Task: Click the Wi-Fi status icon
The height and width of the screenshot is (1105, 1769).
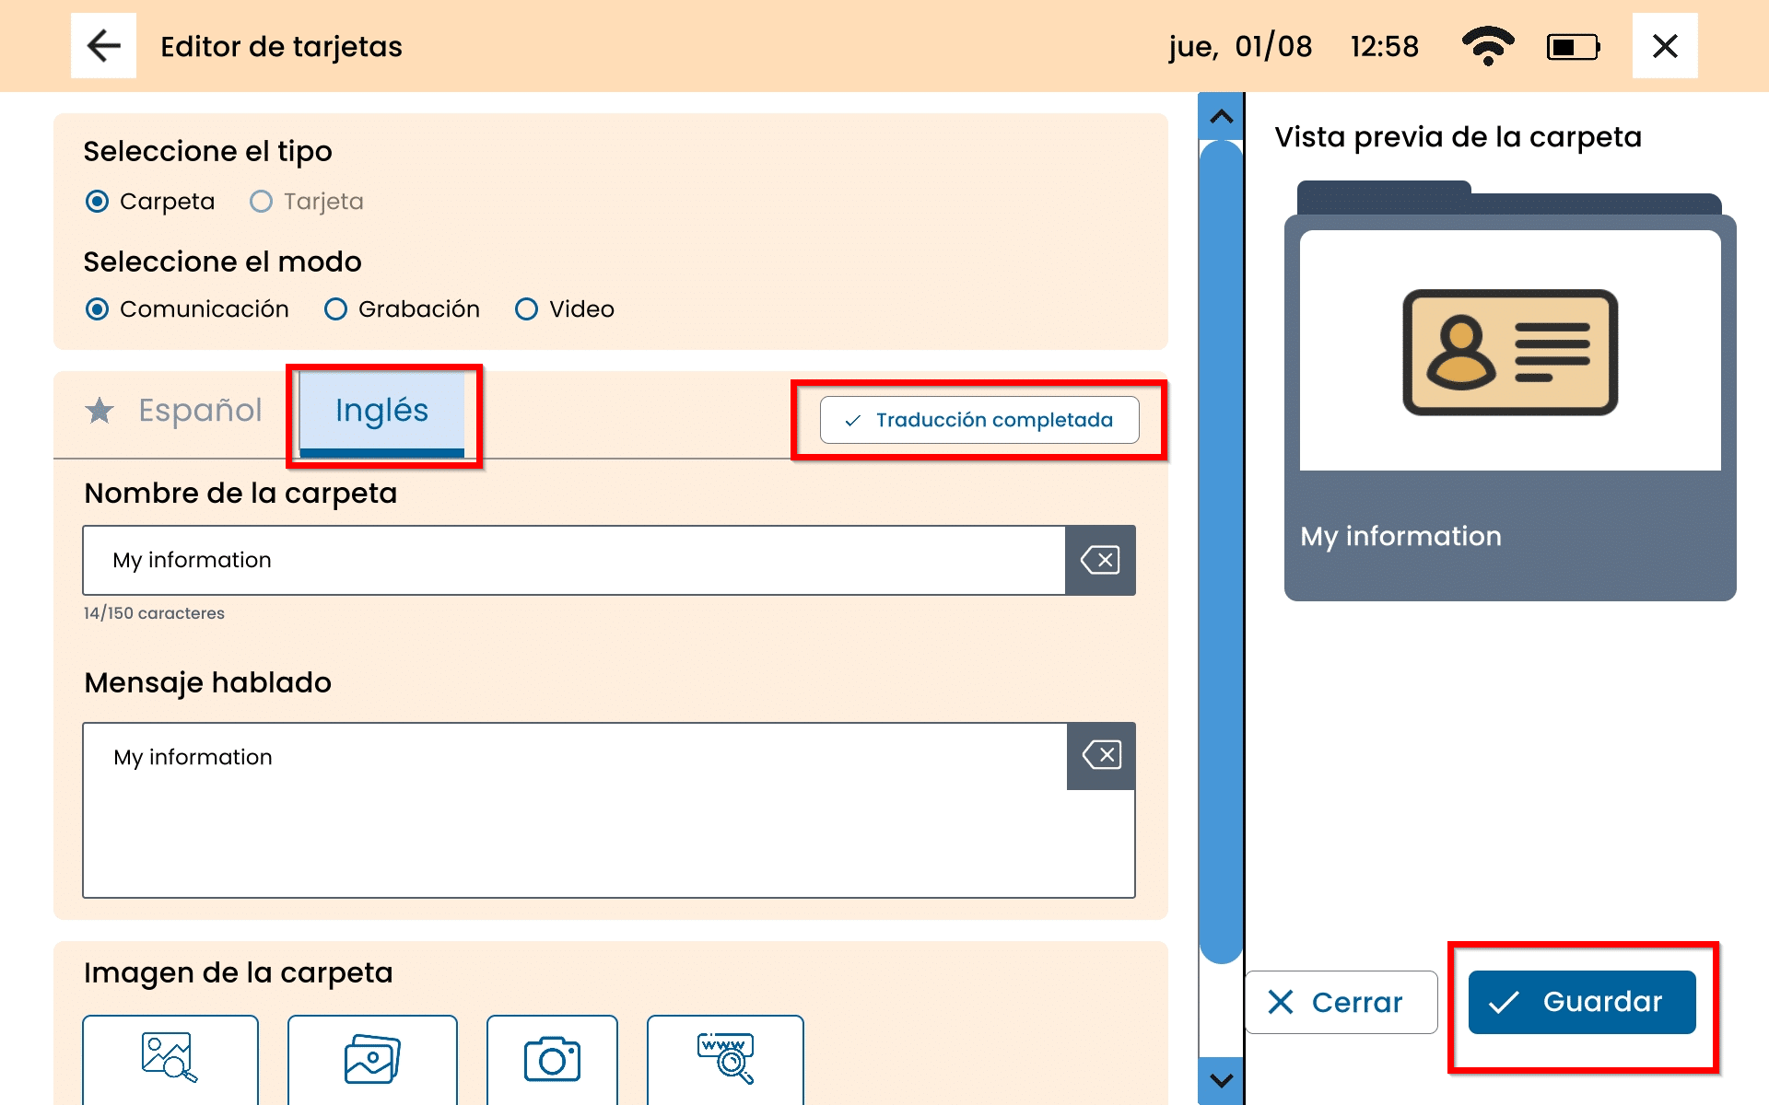Action: click(1487, 46)
